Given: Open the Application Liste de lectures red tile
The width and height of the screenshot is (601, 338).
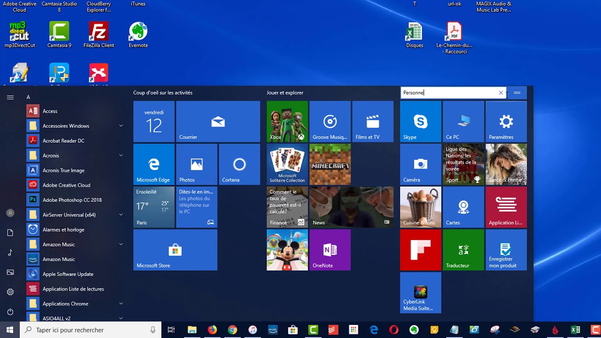Looking at the screenshot, I should point(506,207).
